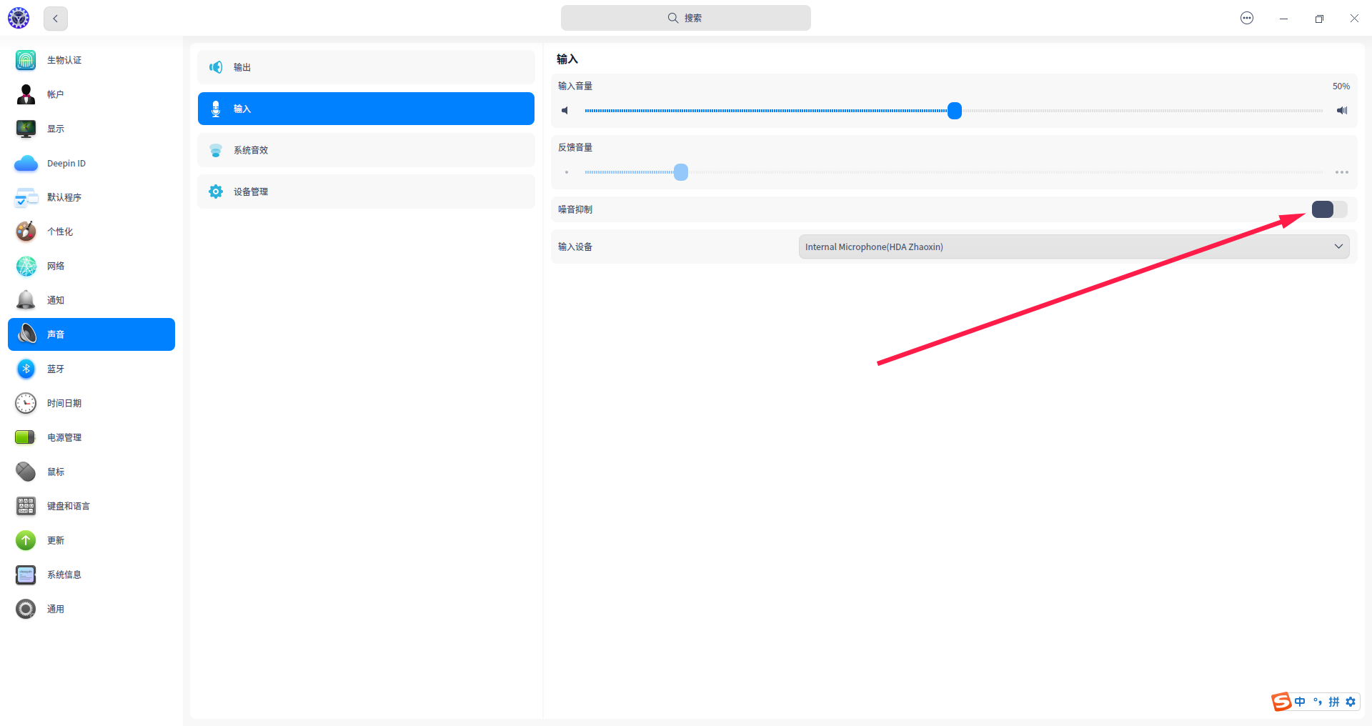Viewport: 1372px width, 726px height.
Task: Click the 鼠标 mouse icon
Action: click(x=26, y=472)
